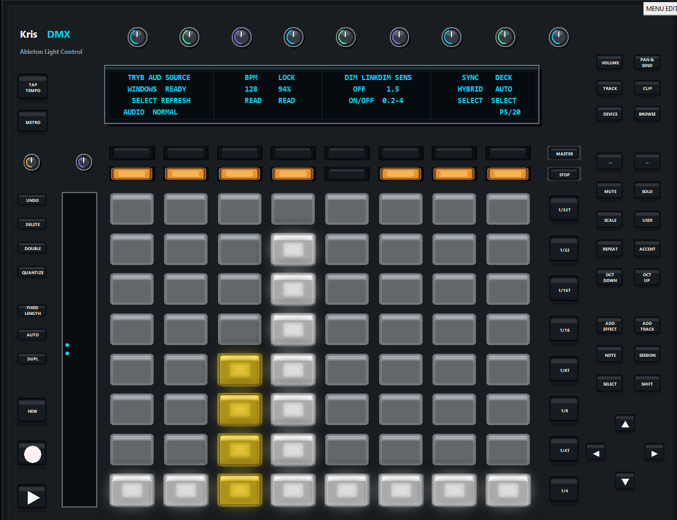Toggle the ACCENT button

647,249
